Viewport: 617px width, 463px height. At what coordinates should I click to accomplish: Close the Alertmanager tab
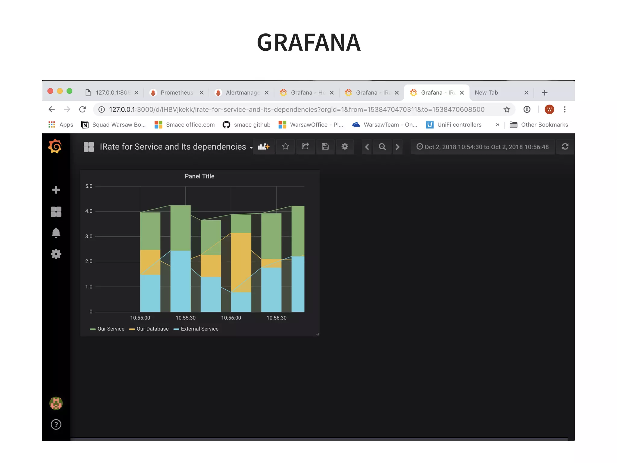(267, 93)
